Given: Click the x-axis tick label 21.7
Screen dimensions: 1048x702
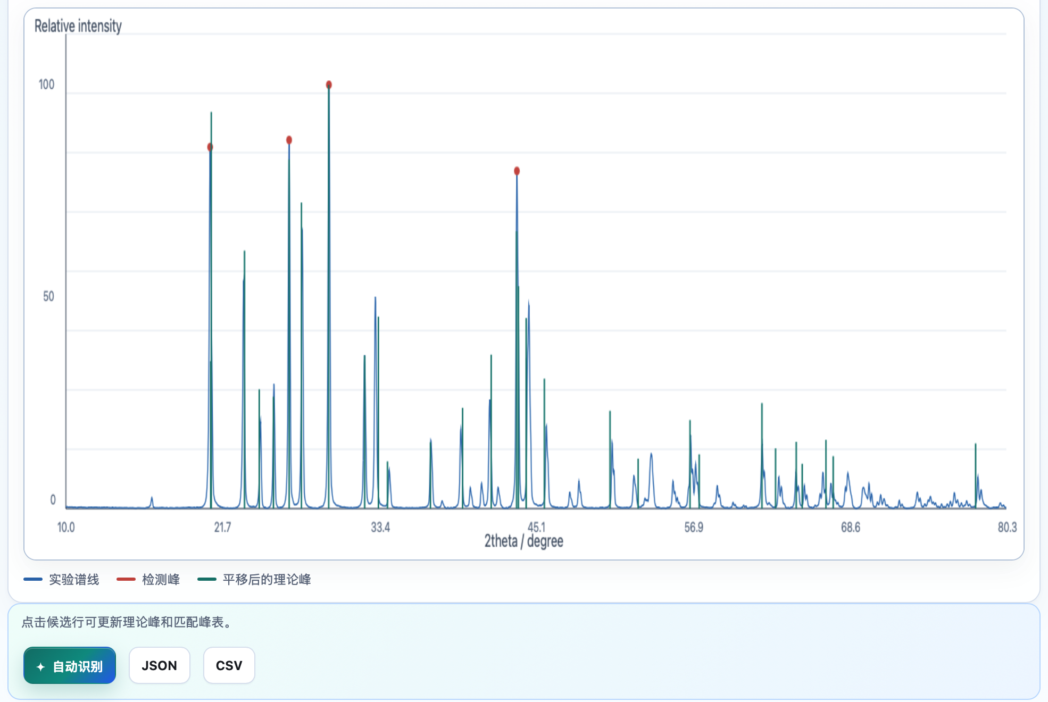Looking at the screenshot, I should click(222, 527).
